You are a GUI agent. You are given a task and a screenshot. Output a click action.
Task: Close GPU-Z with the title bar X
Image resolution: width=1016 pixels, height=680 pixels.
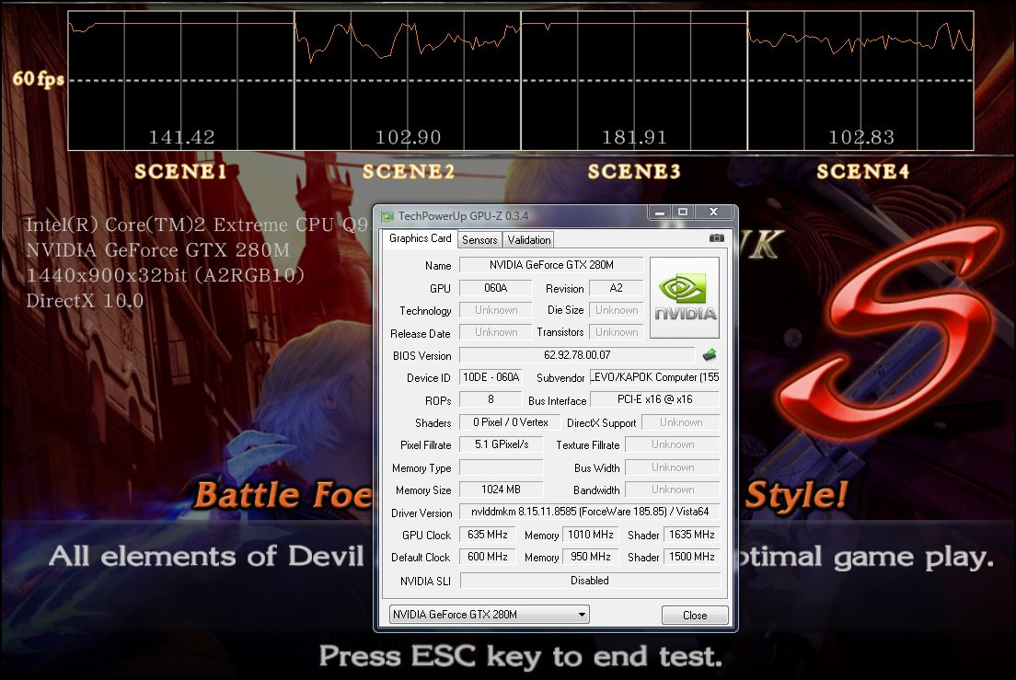713,212
